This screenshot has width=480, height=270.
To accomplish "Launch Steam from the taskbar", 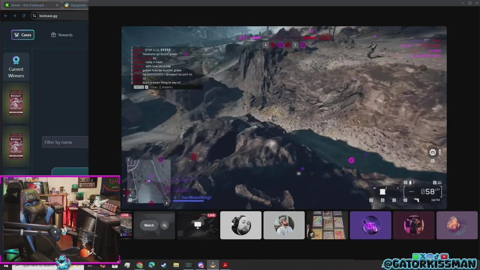I will tap(164, 265).
